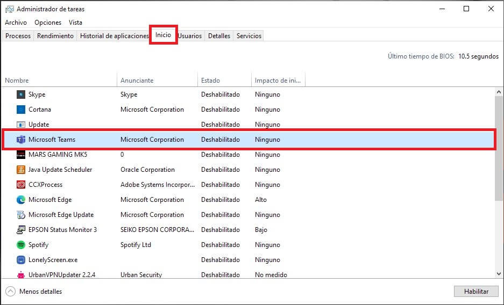Click Microsoft Corporation cell in Cortana row
This screenshot has height=305, width=504.
coord(152,110)
